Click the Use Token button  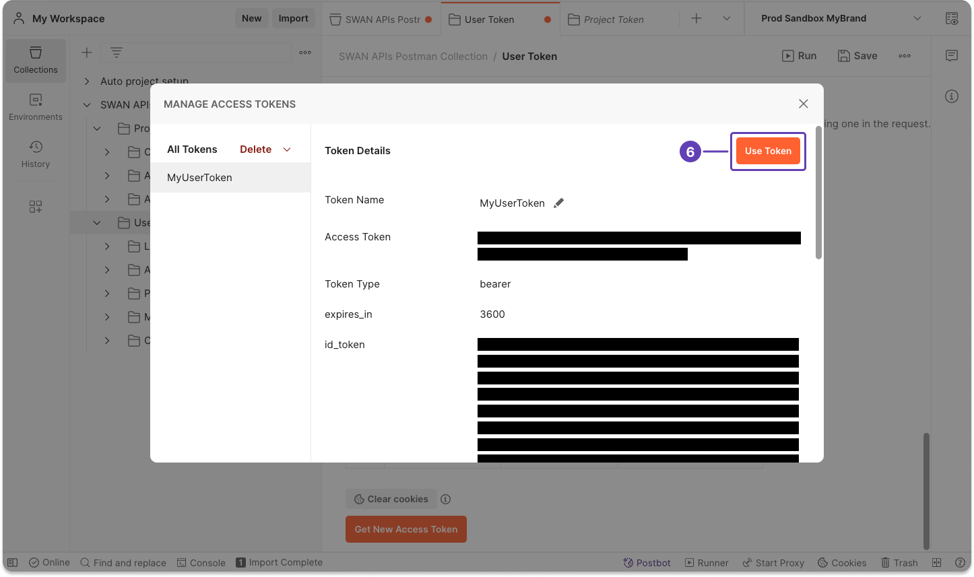tap(768, 151)
